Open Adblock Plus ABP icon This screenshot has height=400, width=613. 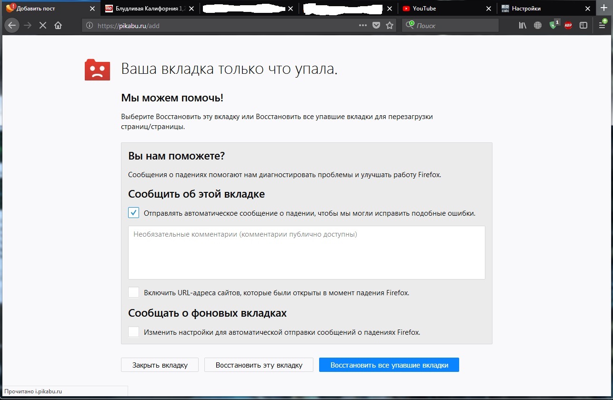(x=568, y=26)
